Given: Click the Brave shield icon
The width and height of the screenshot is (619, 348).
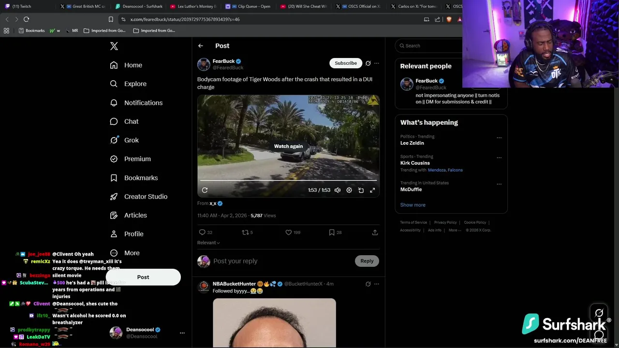Looking at the screenshot, I should pos(449,19).
